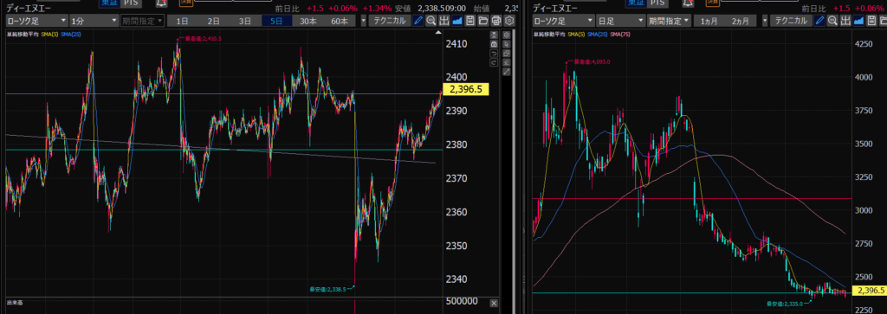Click the print icon in left chart toolbar
Image resolution: width=887 pixels, height=314 pixels.
(x=495, y=21)
